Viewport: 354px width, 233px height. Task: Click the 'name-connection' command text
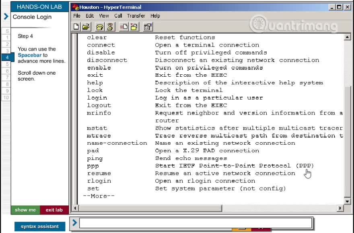[117, 143]
